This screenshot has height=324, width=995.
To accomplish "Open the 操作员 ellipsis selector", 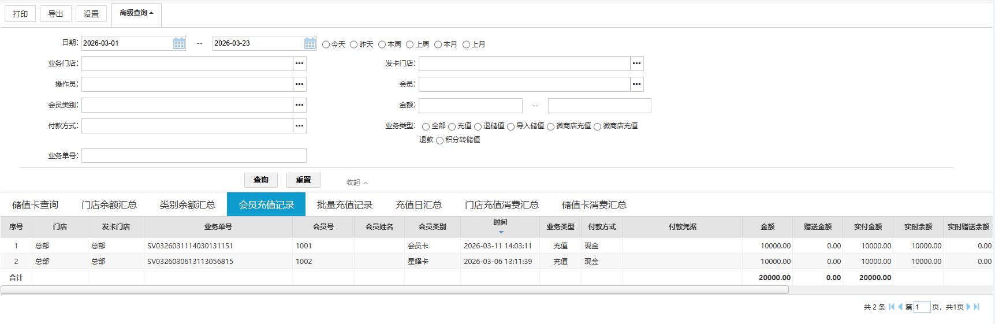I will (299, 84).
